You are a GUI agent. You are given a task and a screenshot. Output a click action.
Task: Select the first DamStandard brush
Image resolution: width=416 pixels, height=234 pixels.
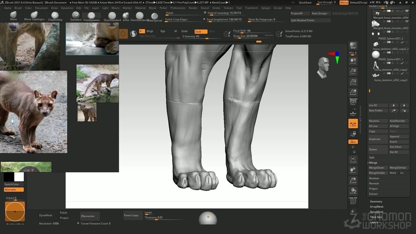tap(112, 16)
